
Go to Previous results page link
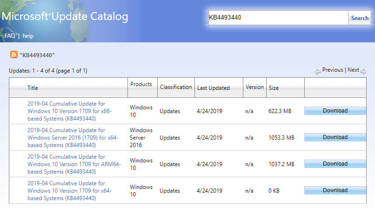coord(333,70)
